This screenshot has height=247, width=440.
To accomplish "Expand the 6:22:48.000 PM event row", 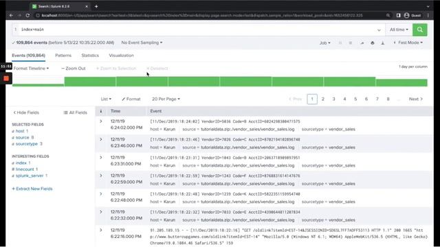I will pyautogui.click(x=101, y=193).
